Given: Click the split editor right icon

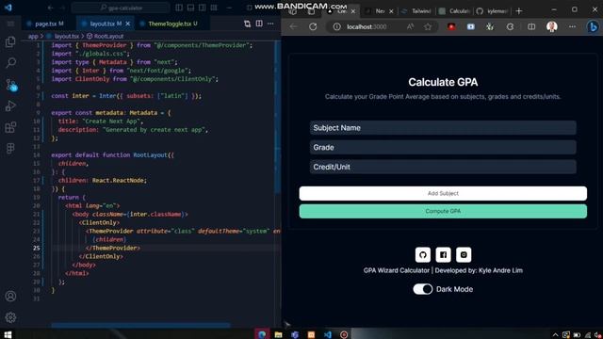Looking at the screenshot, I should coord(259,24).
